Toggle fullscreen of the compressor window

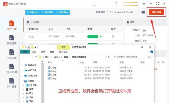tap(157, 4)
